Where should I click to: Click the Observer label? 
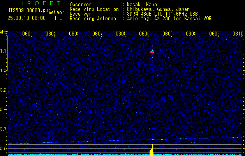point(81,4)
